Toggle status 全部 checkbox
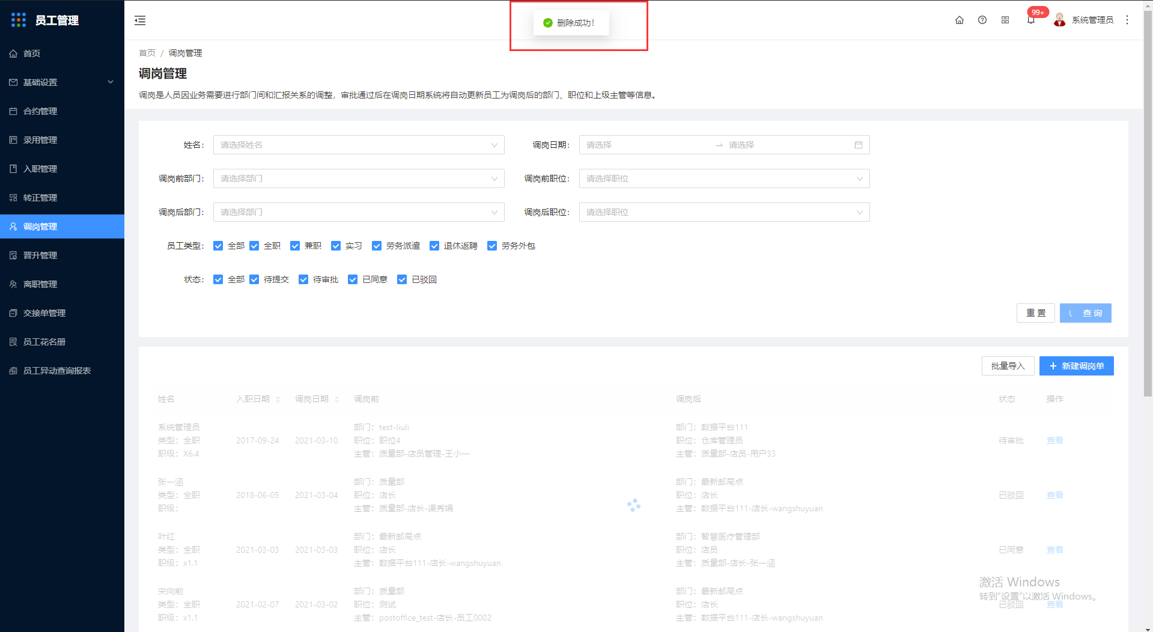1153x632 pixels. pos(218,279)
